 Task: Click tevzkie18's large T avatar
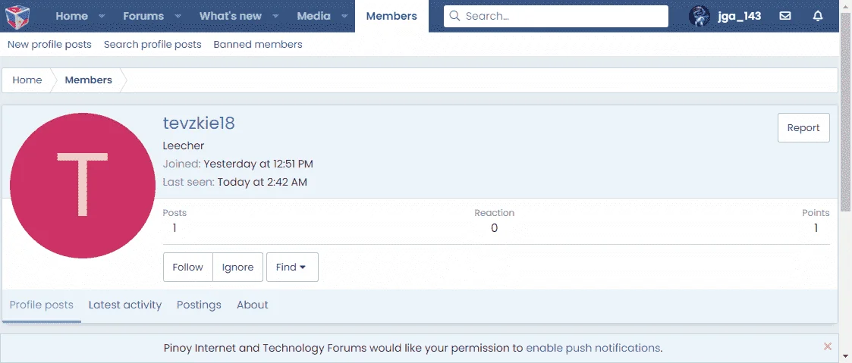(83, 186)
